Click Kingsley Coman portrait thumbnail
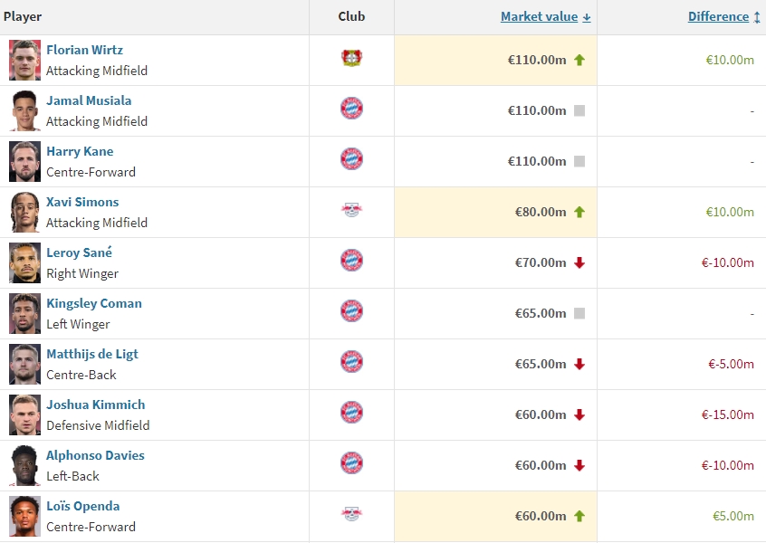Screen dimensions: 766x543 pyautogui.click(x=25, y=313)
